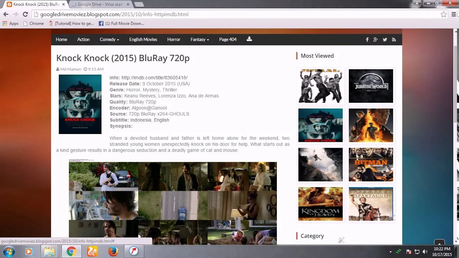This screenshot has height=258, width=459.
Task: Open Kingdom of Heaven thumbnail
Action: tap(321, 204)
